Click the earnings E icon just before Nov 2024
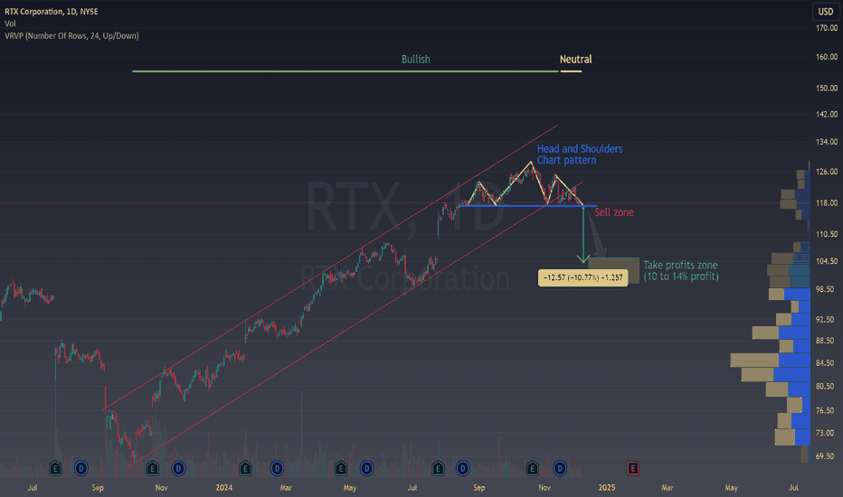The image size is (843, 497). (532, 468)
